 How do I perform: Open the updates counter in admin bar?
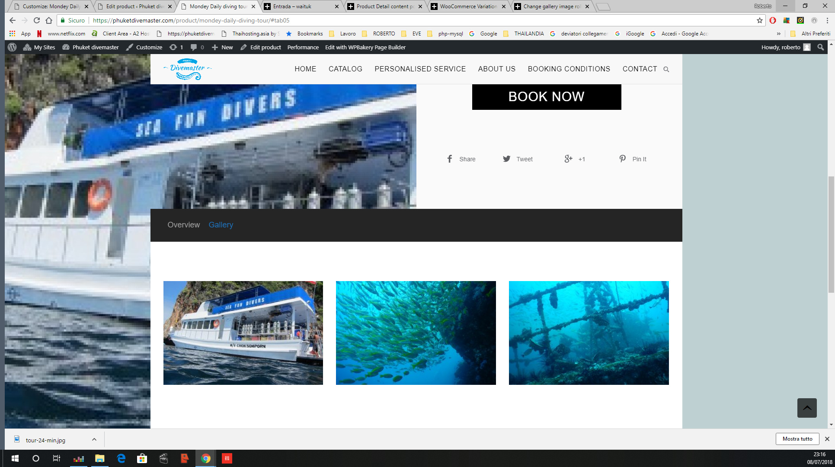point(176,47)
